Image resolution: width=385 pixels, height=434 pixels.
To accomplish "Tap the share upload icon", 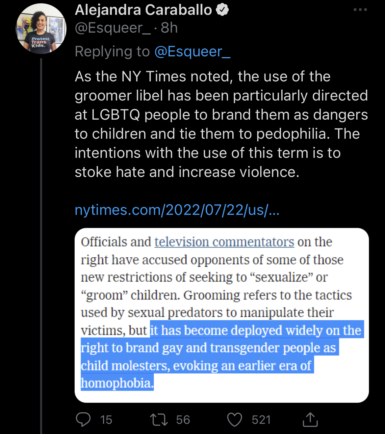I will click(x=310, y=420).
